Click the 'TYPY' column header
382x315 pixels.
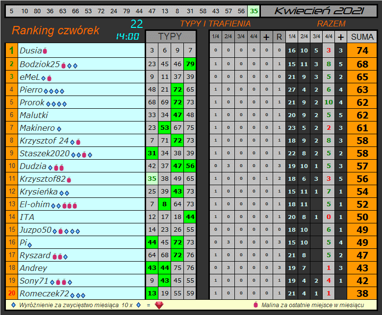pos(171,37)
